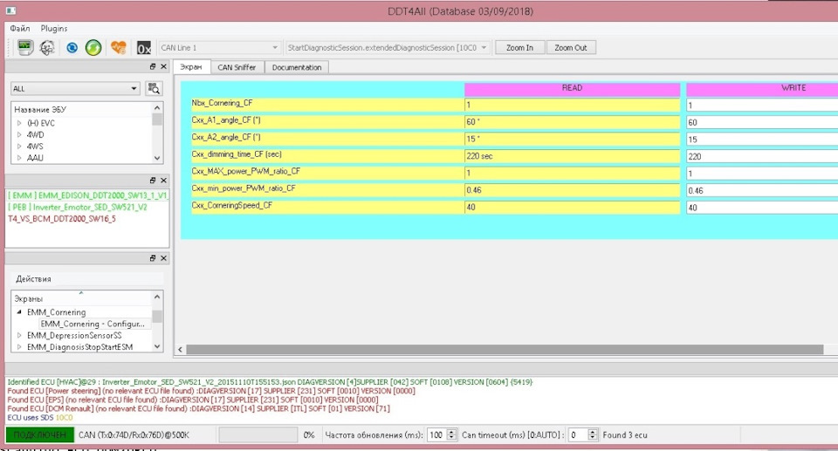Viewport: 838px width, 451px height.
Task: Click WRITE field for Cxx_min_power_PWM_ratio_CF
Action: (x=762, y=190)
